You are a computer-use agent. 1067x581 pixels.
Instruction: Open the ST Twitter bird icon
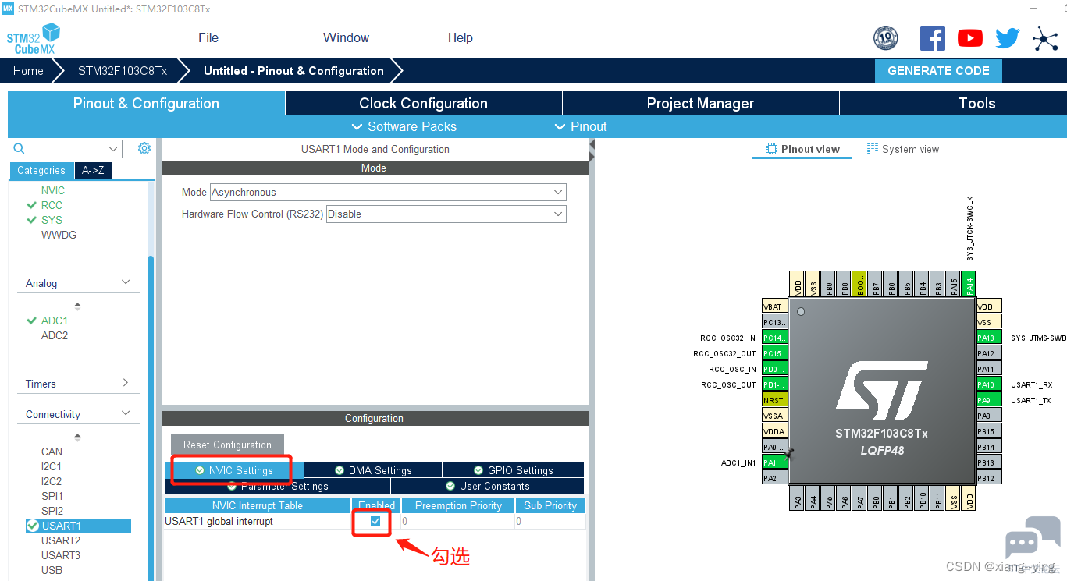(1008, 38)
